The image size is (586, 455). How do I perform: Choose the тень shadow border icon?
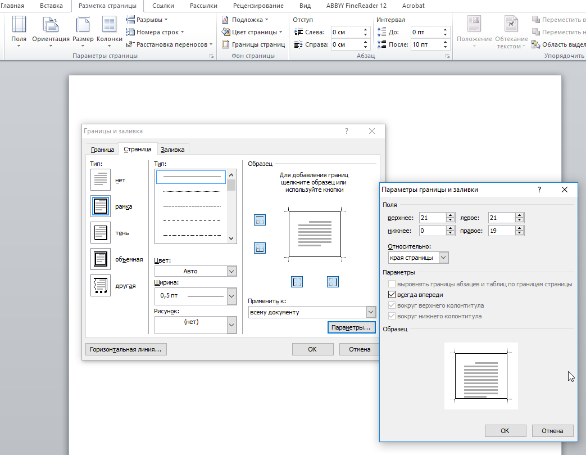[x=101, y=233]
